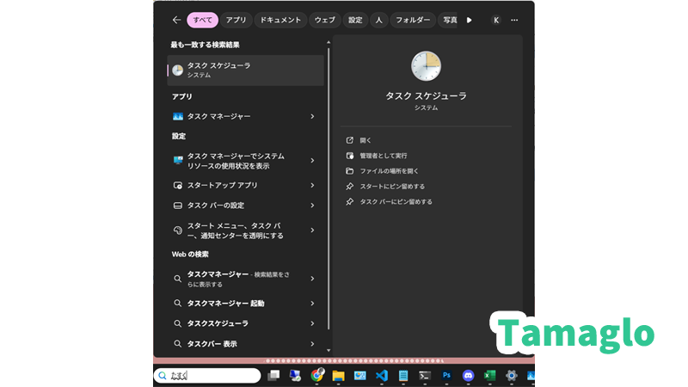The width and height of the screenshot is (688, 387).
Task: Click the transparency setting palette icon
Action: (178, 230)
